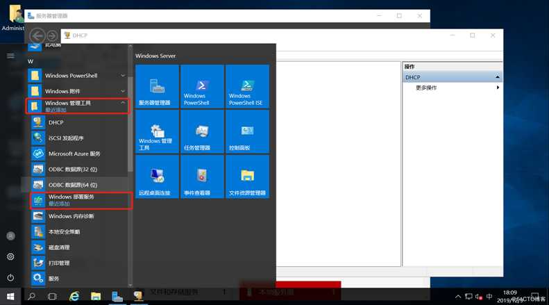Toggle the 中 input method indicator
This screenshot has height=305, width=549.
(x=489, y=297)
